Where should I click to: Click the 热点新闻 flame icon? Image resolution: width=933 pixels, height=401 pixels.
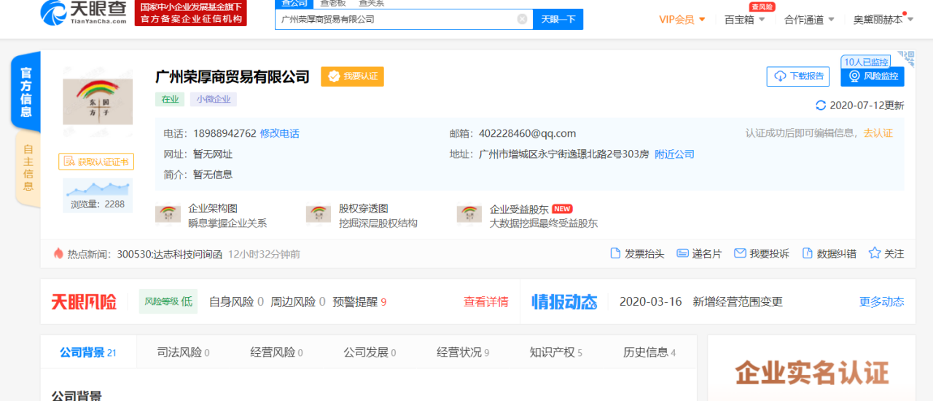pos(58,253)
